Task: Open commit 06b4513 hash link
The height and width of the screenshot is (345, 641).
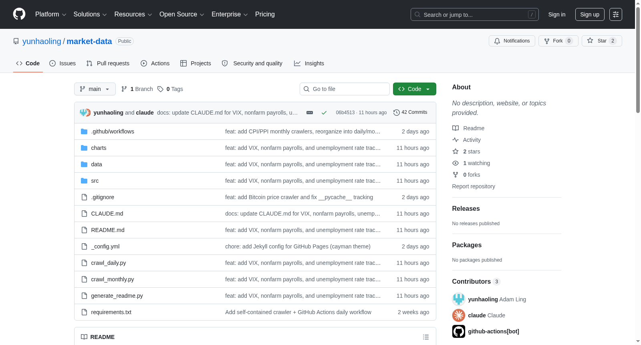Action: coord(345,113)
